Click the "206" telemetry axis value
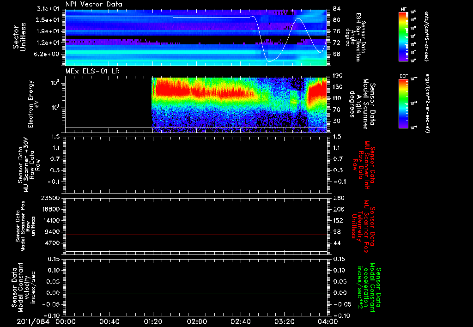 pyautogui.click(x=338, y=209)
